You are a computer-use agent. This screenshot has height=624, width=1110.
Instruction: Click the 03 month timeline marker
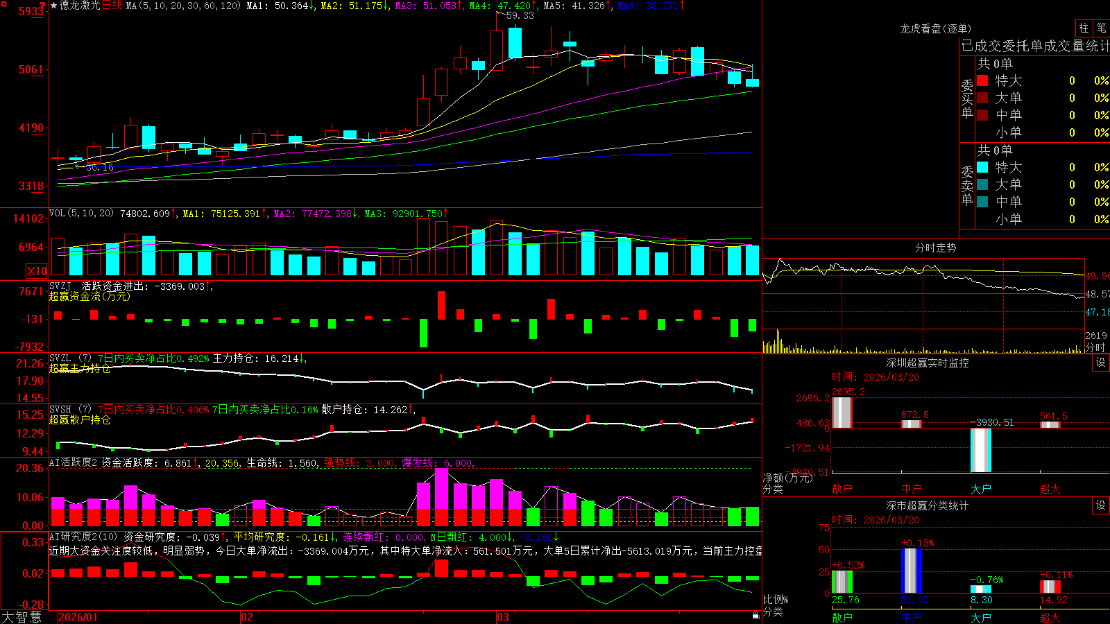(x=503, y=617)
